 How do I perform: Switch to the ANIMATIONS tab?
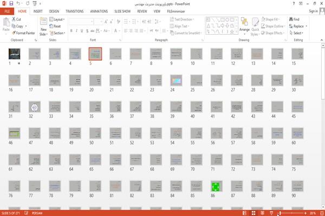99,11
